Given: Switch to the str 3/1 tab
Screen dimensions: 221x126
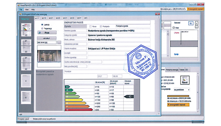Looking at the screenshot, I should (x=65, y=18).
